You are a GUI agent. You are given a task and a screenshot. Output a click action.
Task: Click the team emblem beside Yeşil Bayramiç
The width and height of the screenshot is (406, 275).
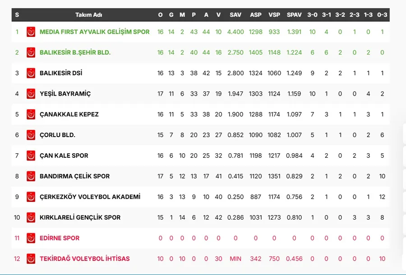31,94
